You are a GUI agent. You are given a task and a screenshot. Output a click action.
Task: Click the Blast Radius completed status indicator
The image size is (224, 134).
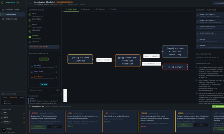click(56, 78)
